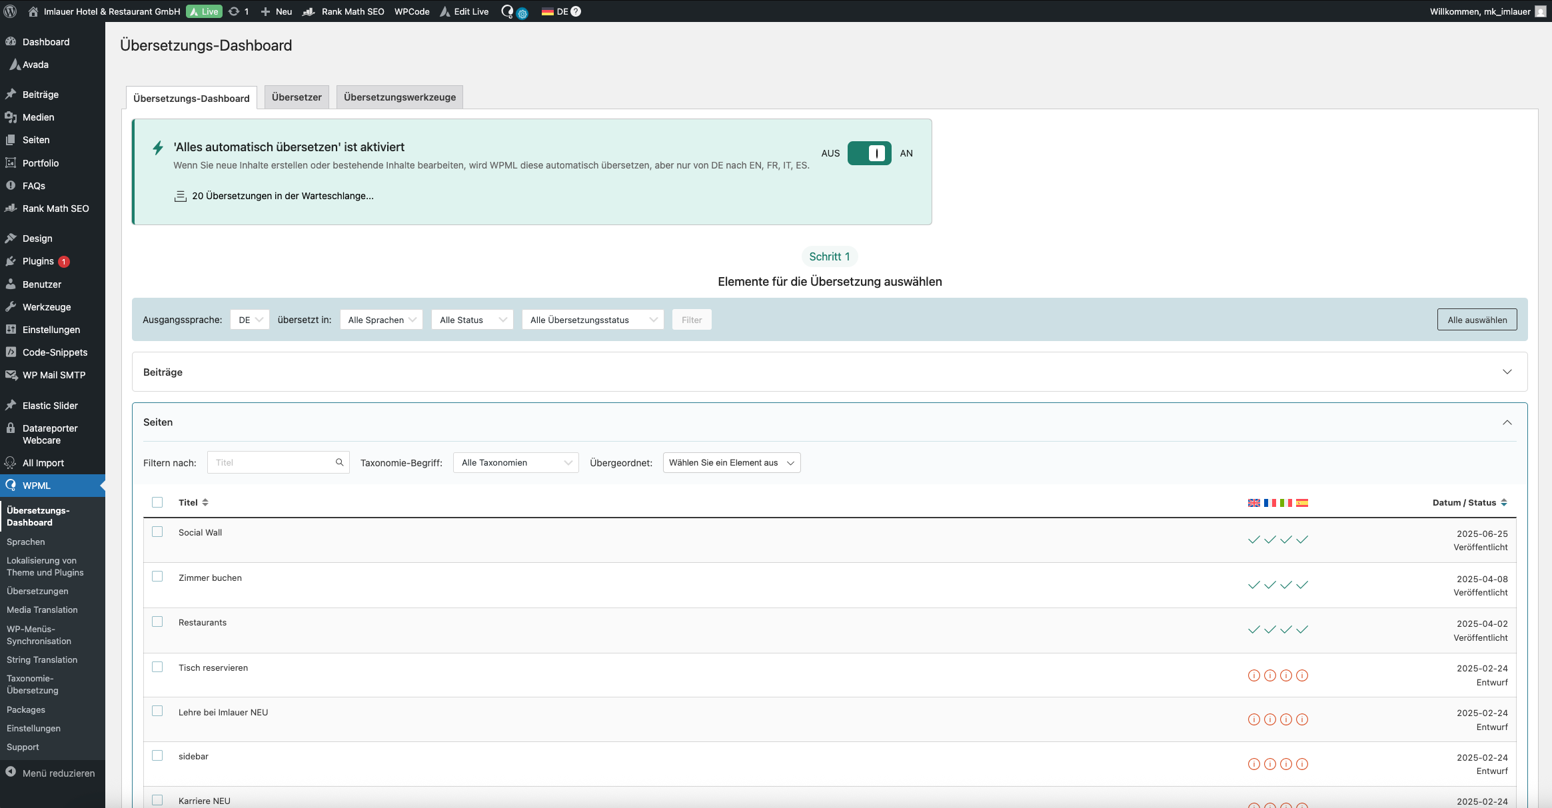The image size is (1552, 808).
Task: Open String Translation in WPML submenu
Action: tap(42, 659)
